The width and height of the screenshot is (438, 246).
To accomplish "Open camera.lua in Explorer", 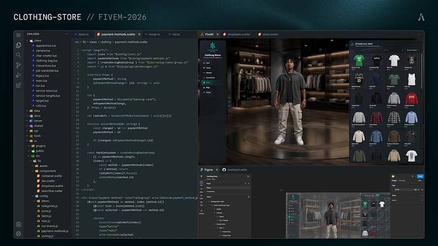I will (x=43, y=51).
